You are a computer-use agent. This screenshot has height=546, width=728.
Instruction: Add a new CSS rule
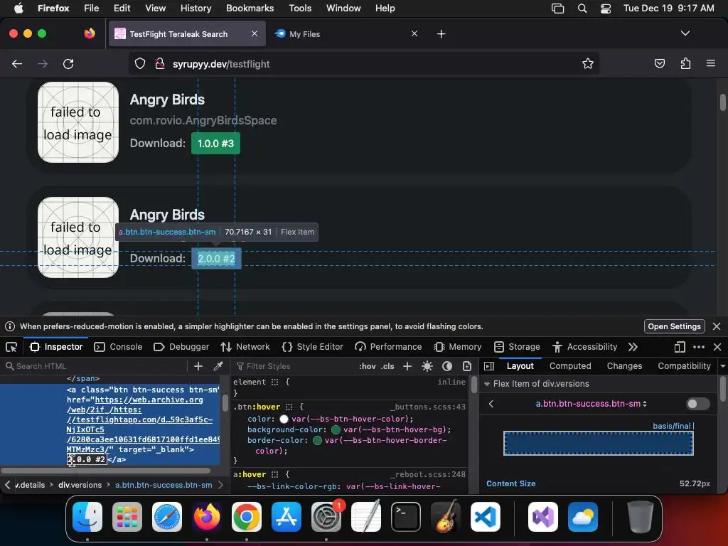407,366
